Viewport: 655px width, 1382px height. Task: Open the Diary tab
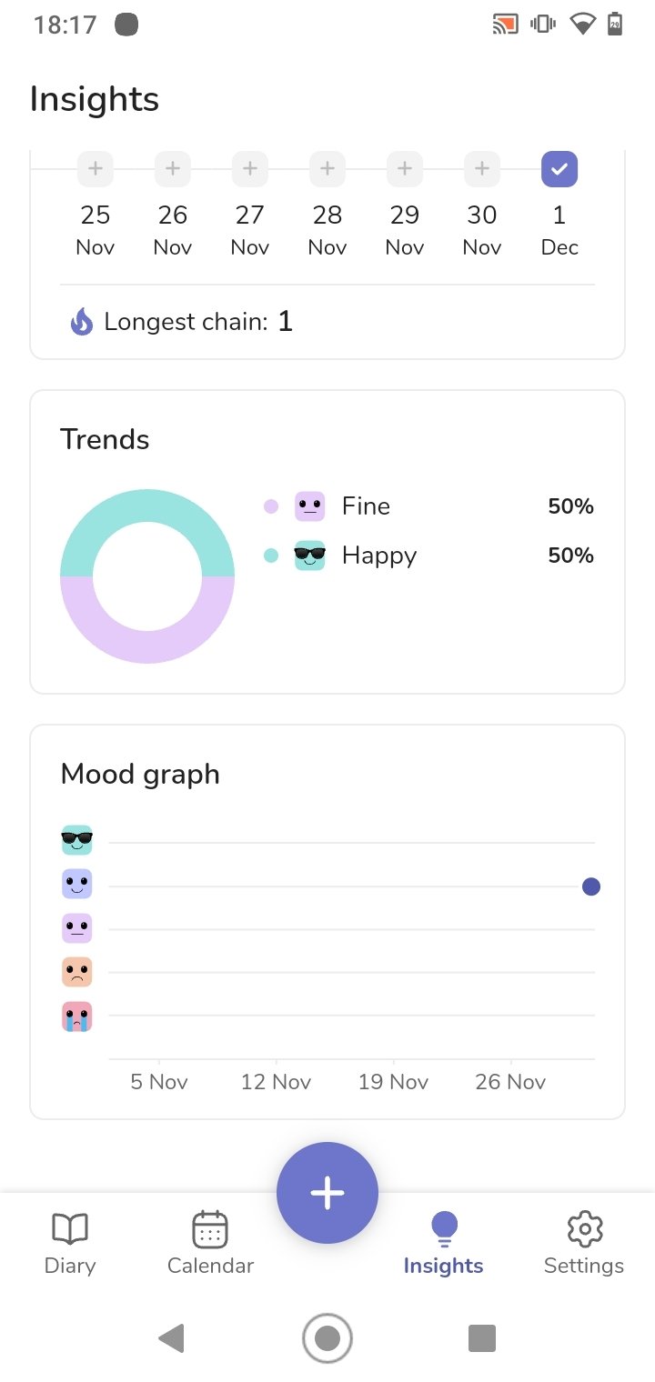pyautogui.click(x=70, y=1243)
